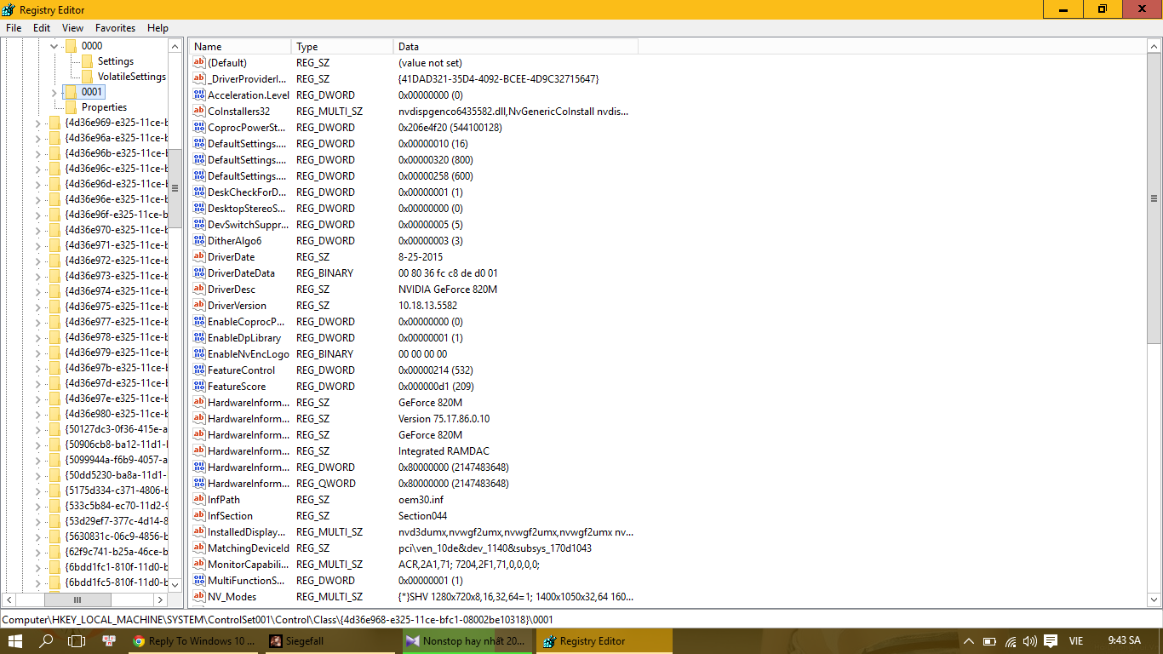Screen dimensions: 1163x654
Task: Open the View menu
Action: pos(72,28)
